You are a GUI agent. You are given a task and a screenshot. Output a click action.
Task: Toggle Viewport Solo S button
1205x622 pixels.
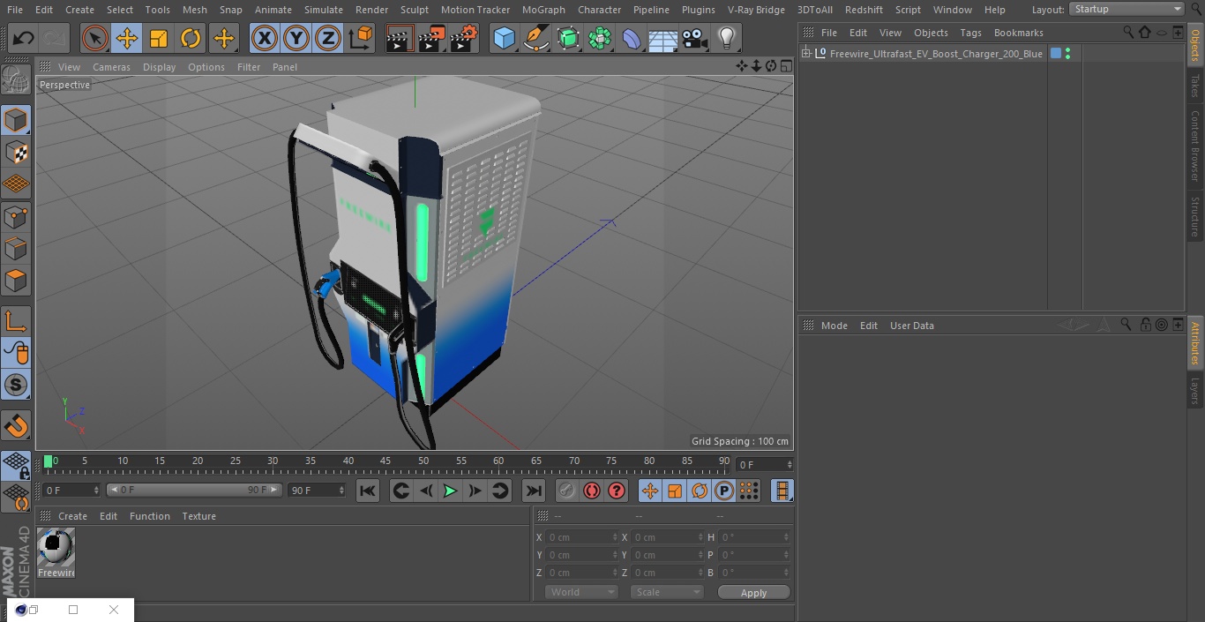(16, 385)
